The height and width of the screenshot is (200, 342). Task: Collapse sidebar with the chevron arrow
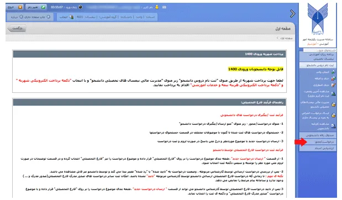tap(292, 13)
